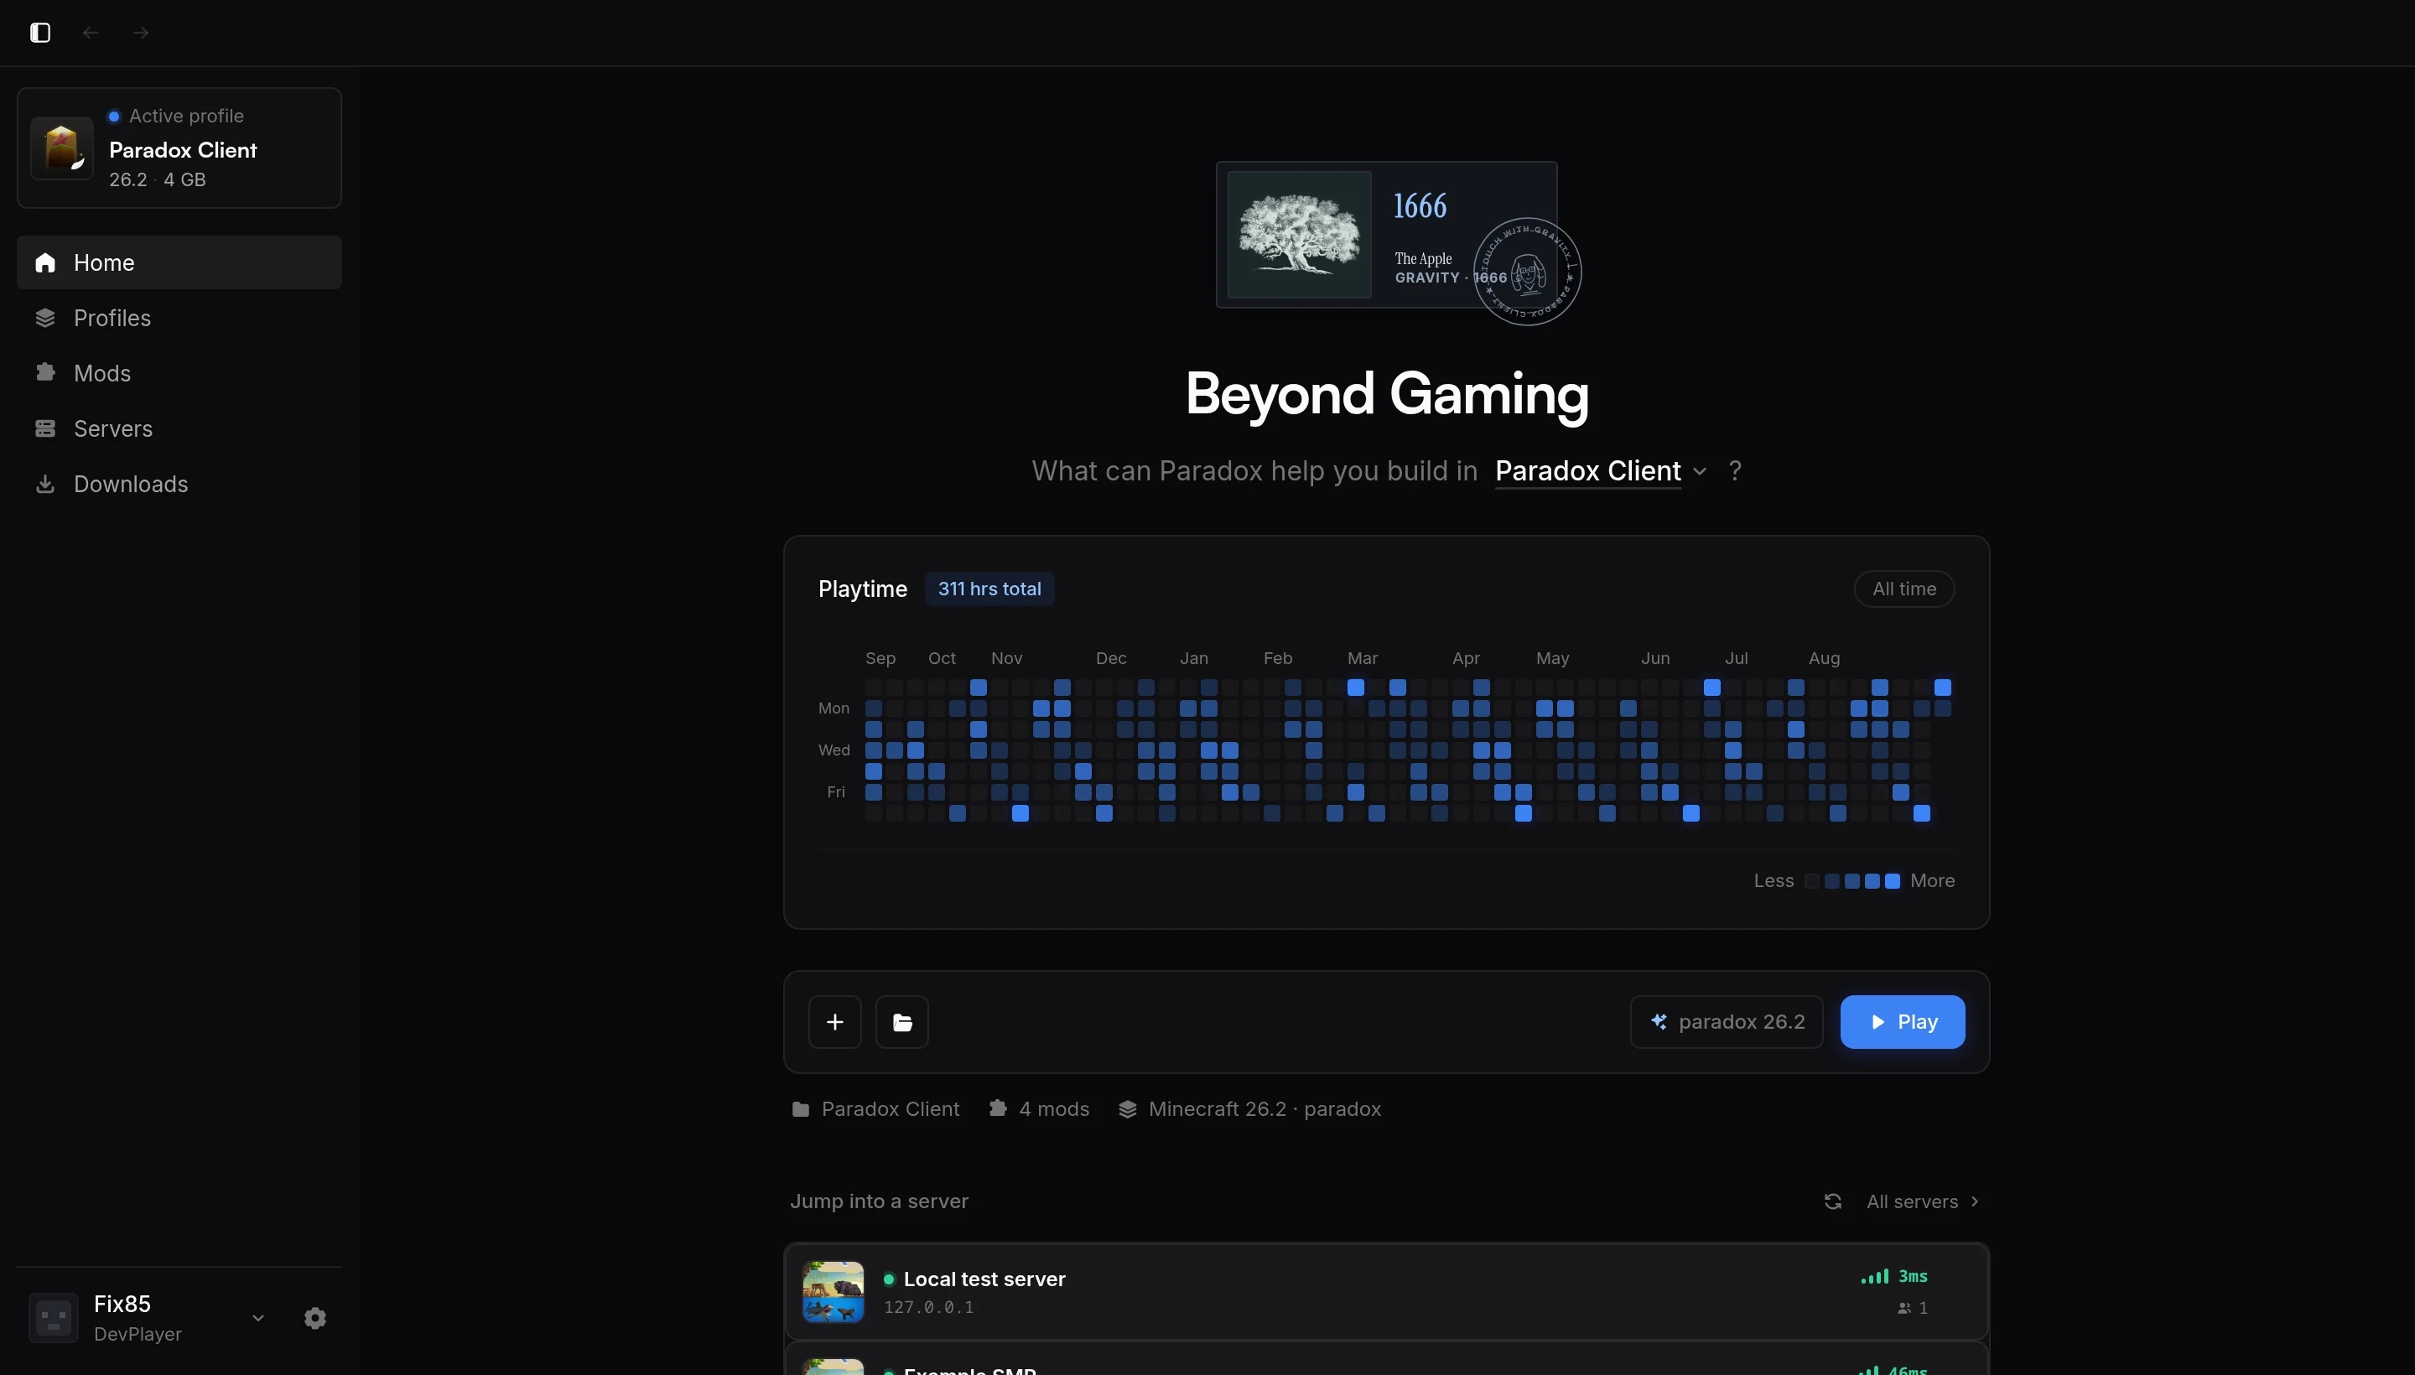This screenshot has width=2415, height=1375.
Task: Open Downloads in the sidebar
Action: pyautogui.click(x=179, y=484)
